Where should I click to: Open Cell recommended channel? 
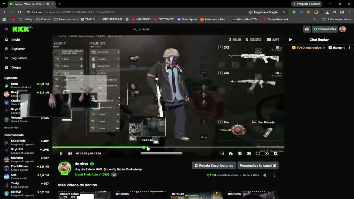coord(26,176)
